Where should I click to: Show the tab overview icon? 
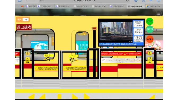(158, 1)
